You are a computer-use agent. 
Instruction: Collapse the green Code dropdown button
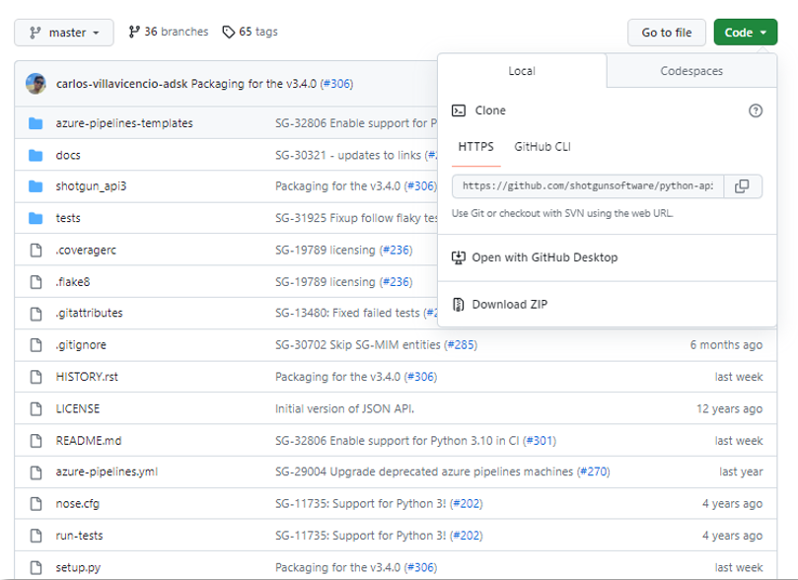[745, 33]
